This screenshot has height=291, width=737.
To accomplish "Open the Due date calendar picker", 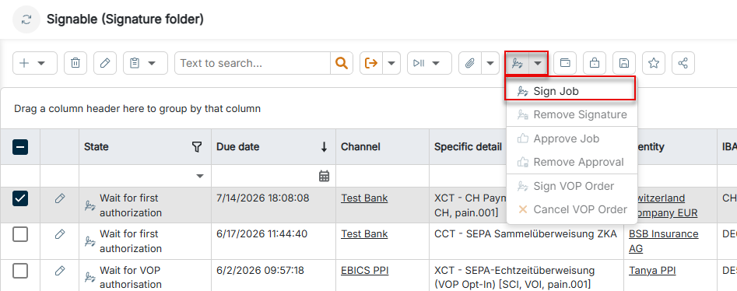I will pyautogui.click(x=324, y=177).
